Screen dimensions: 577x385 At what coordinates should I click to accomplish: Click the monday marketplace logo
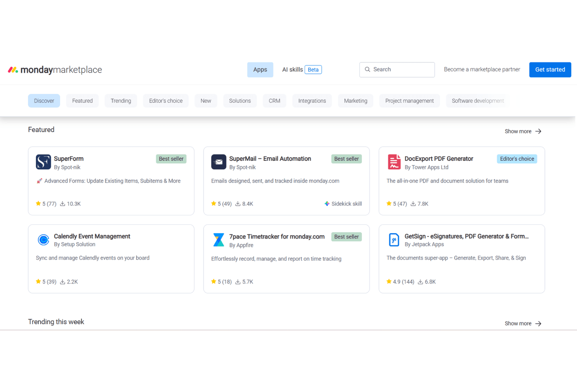pos(55,70)
